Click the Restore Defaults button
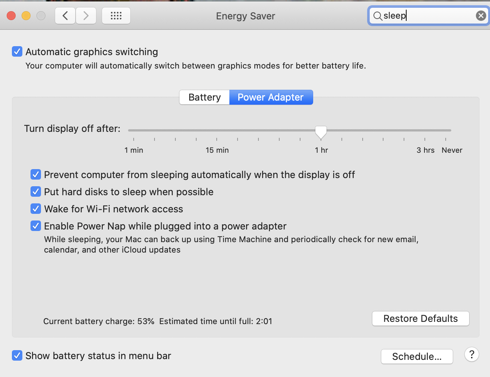Screen dimensions: 490x377 (x=420, y=319)
